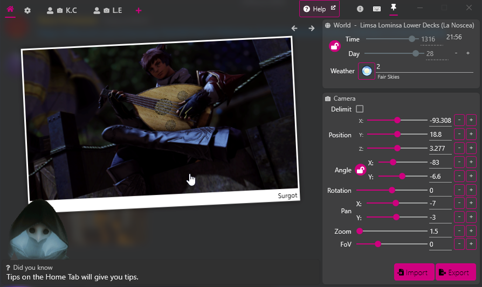Decrease FoV with minus button
Image resolution: width=482 pixels, height=287 pixels.
tap(459, 244)
